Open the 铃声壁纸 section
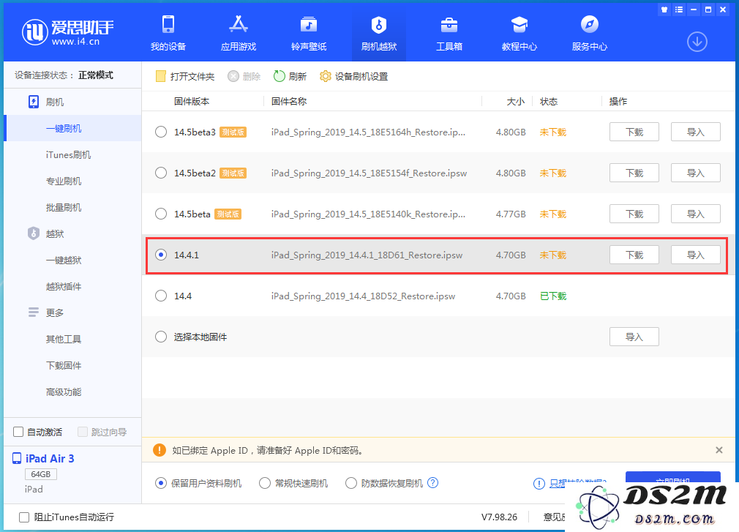 pyautogui.click(x=309, y=33)
